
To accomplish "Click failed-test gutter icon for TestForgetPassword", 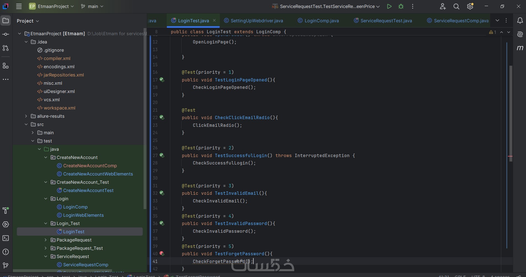I will (x=162, y=254).
